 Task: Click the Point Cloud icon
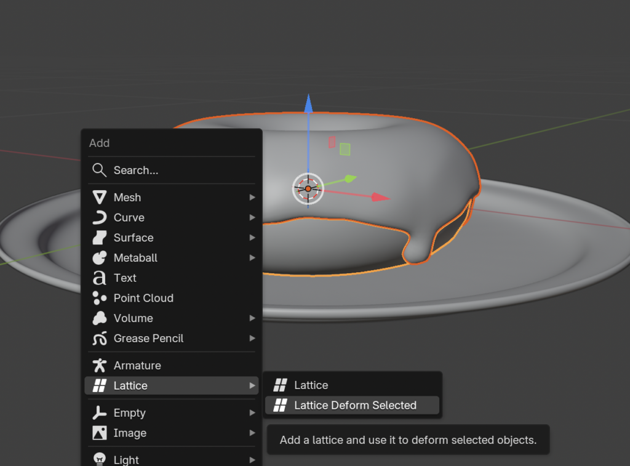99,298
